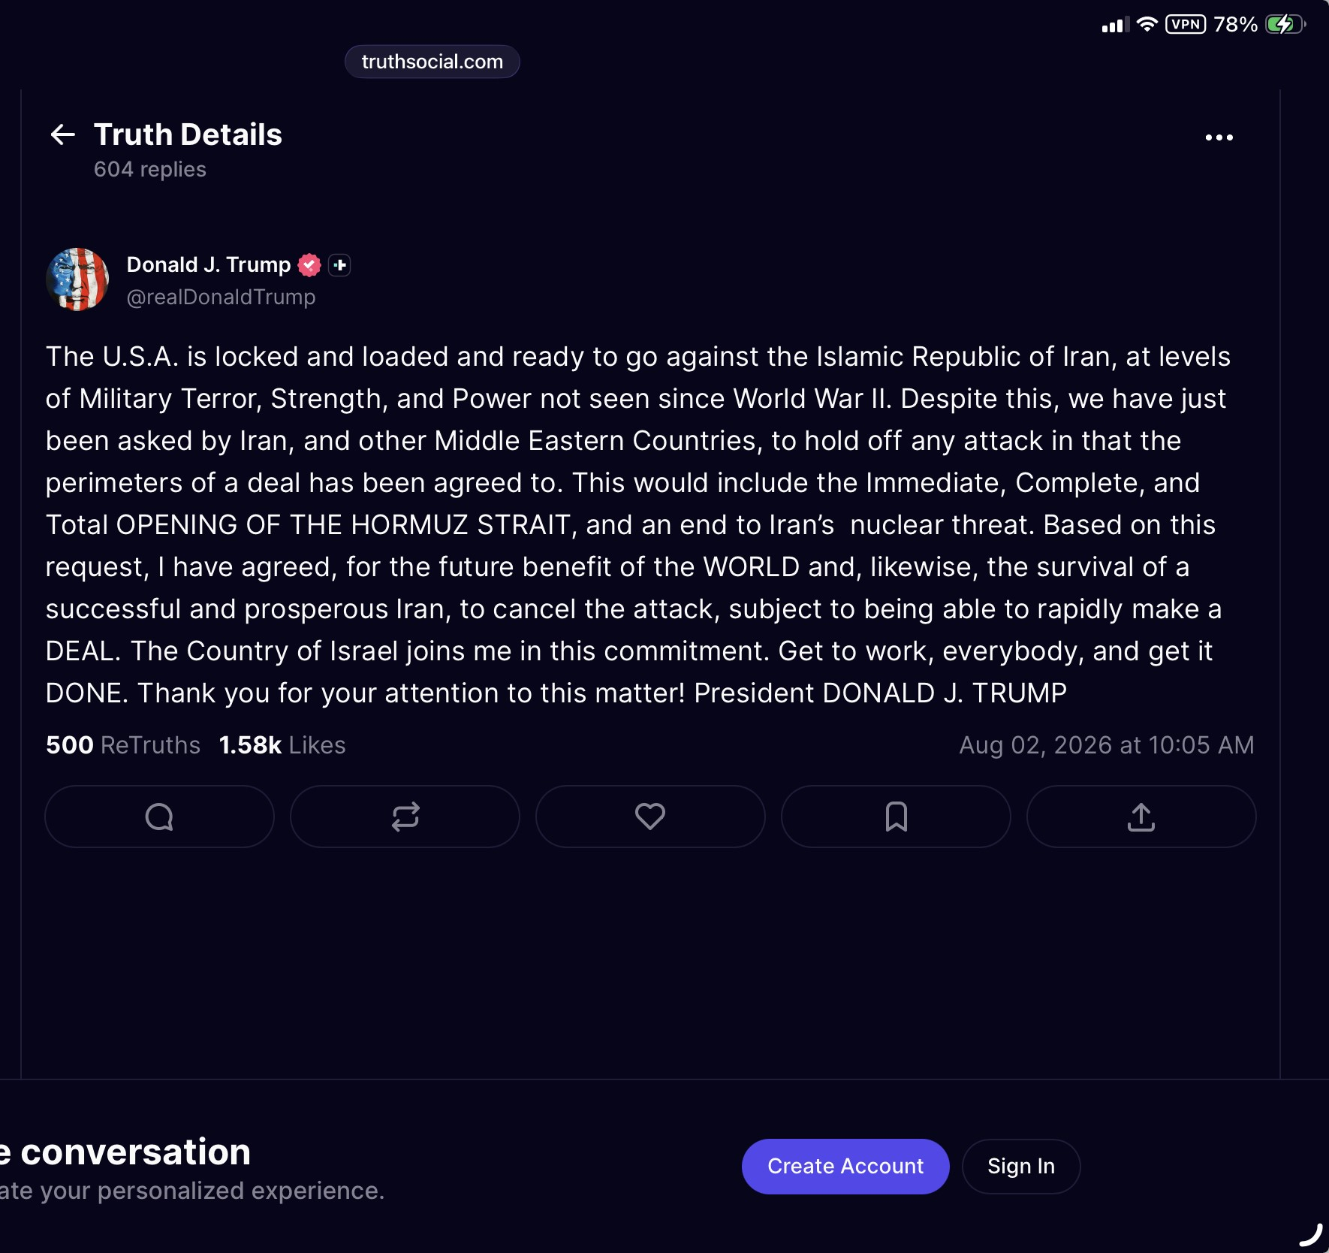Bookmark this Truth post

pyautogui.click(x=896, y=817)
